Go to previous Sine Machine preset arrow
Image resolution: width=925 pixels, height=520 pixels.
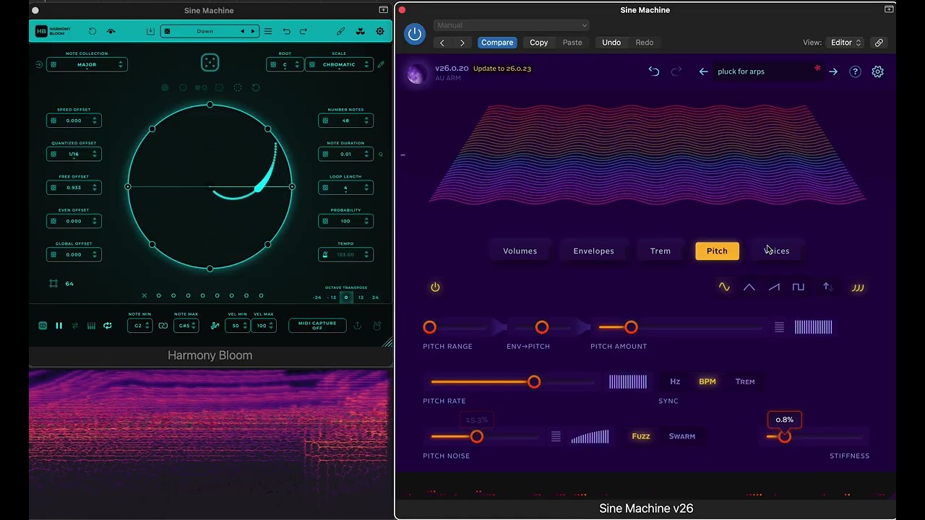[x=703, y=71]
